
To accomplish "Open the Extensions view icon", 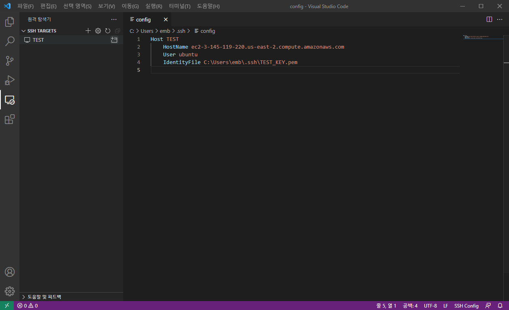I will 10,119.
